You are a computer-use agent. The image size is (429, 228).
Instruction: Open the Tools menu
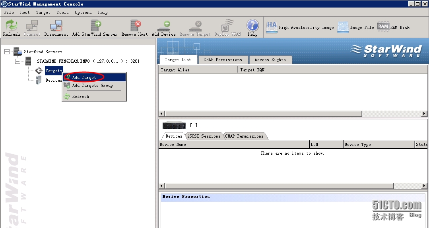pos(63,12)
